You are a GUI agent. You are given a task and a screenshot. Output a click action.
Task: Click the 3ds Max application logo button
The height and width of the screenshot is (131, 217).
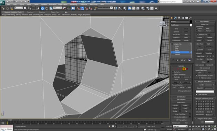[x=2, y=2]
